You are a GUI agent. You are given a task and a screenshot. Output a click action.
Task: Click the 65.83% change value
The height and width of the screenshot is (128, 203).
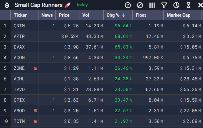coord(123,47)
